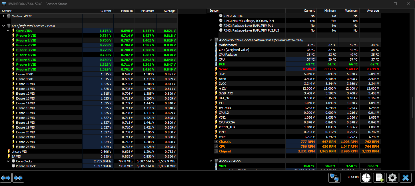Click the expand layout arrows icon
Screen dimensions: 415x186
6,178
